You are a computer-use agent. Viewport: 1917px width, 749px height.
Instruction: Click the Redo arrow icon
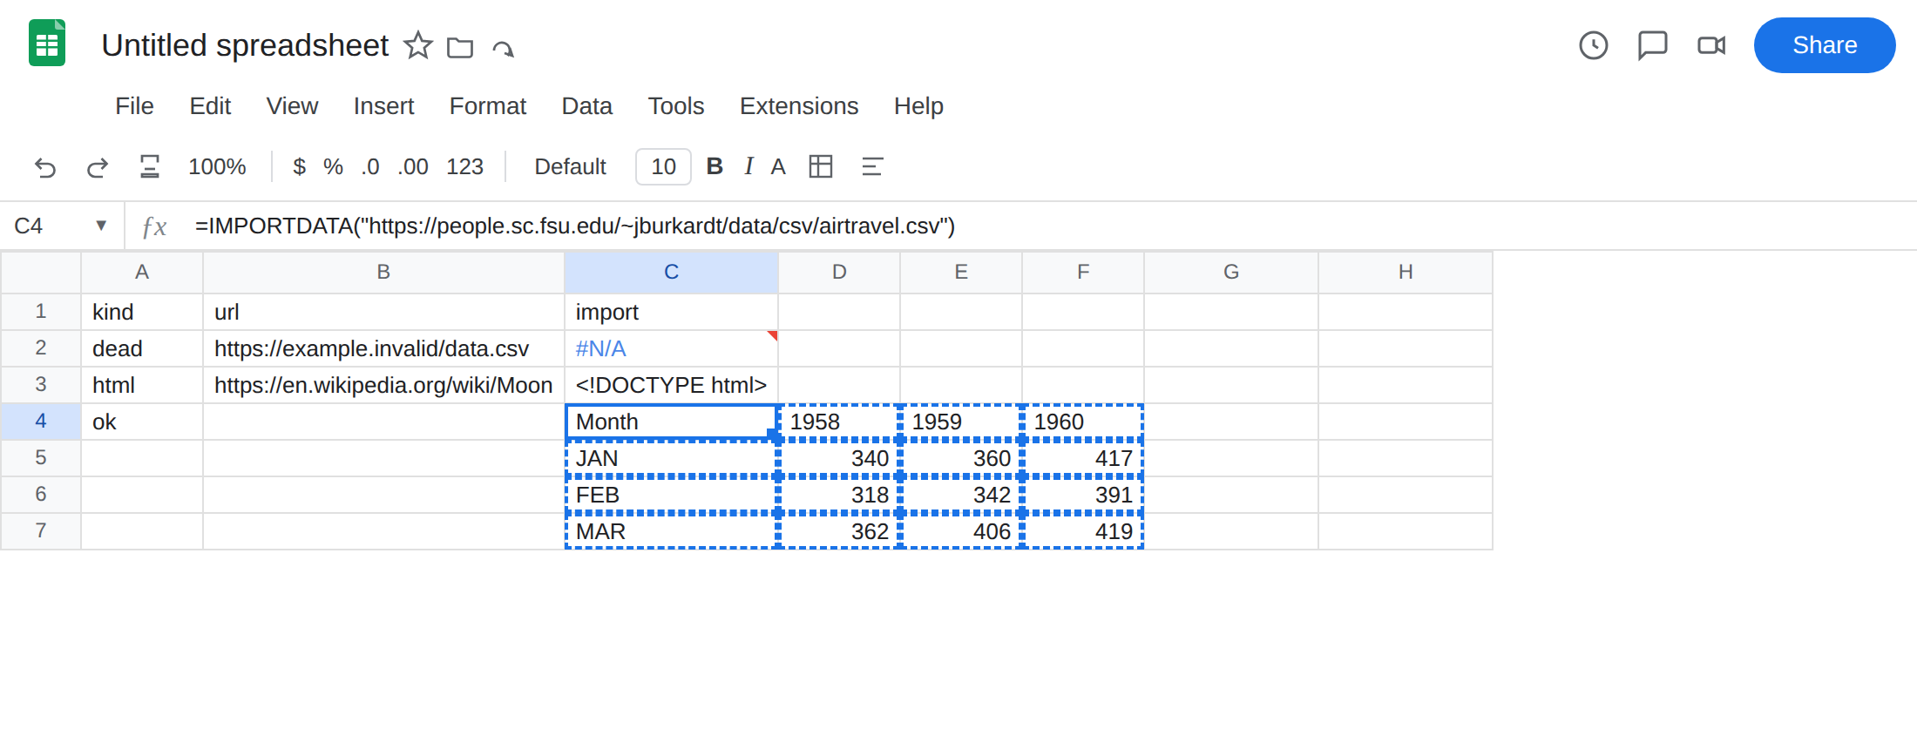click(98, 167)
